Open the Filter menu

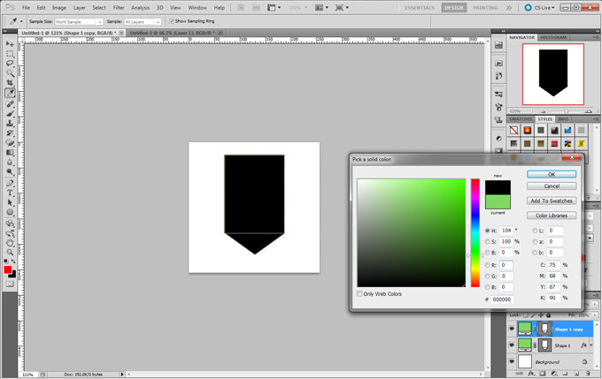point(119,8)
